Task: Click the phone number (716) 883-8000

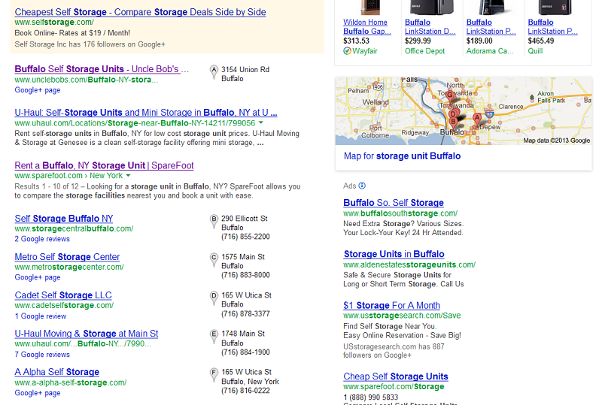Action: (x=245, y=275)
